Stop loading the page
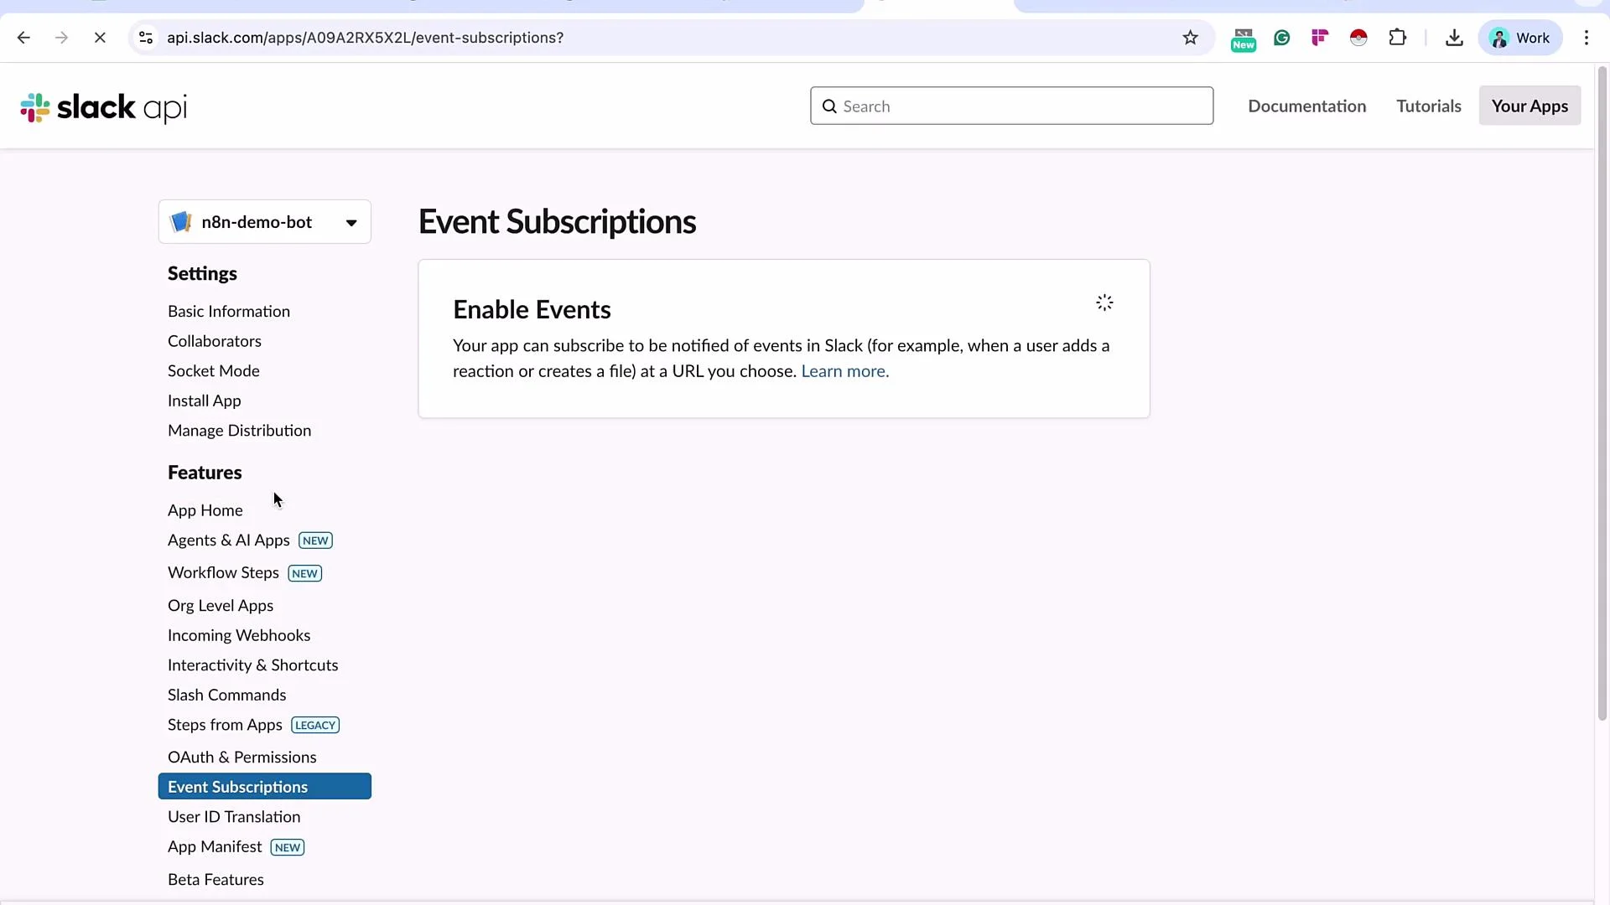 coord(100,38)
